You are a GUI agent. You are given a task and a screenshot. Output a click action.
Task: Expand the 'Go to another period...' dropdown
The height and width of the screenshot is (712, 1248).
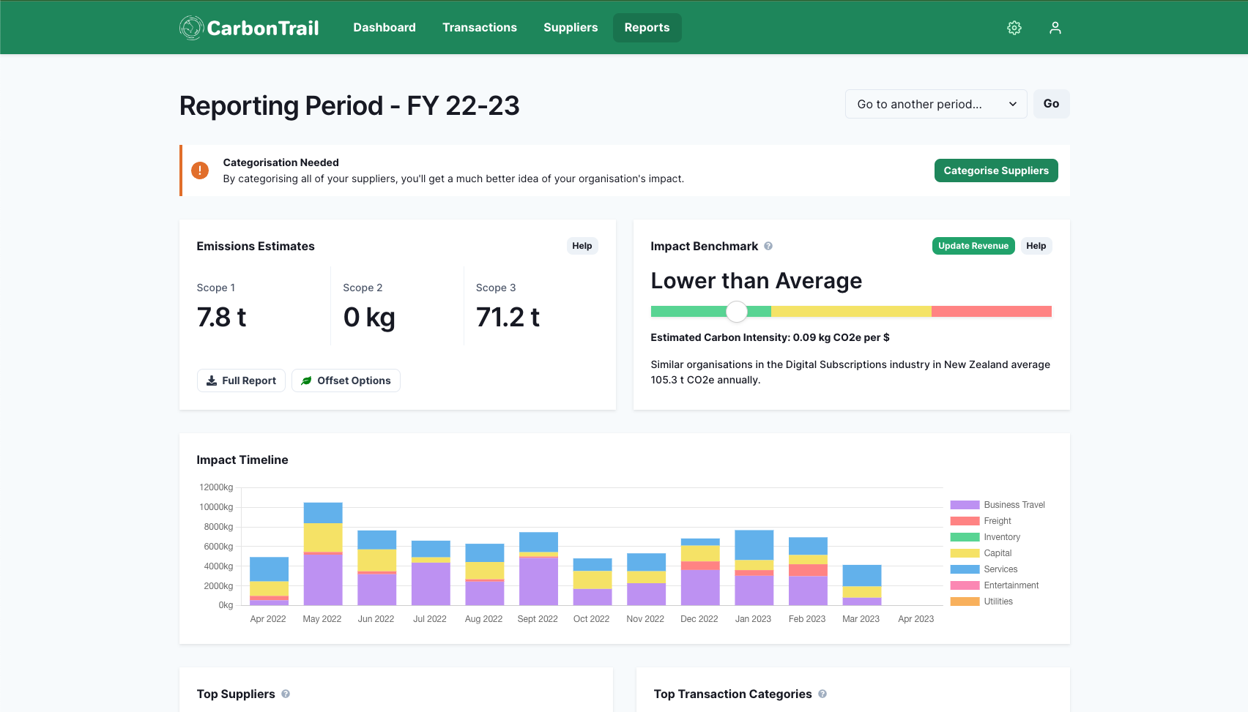pyautogui.click(x=936, y=104)
